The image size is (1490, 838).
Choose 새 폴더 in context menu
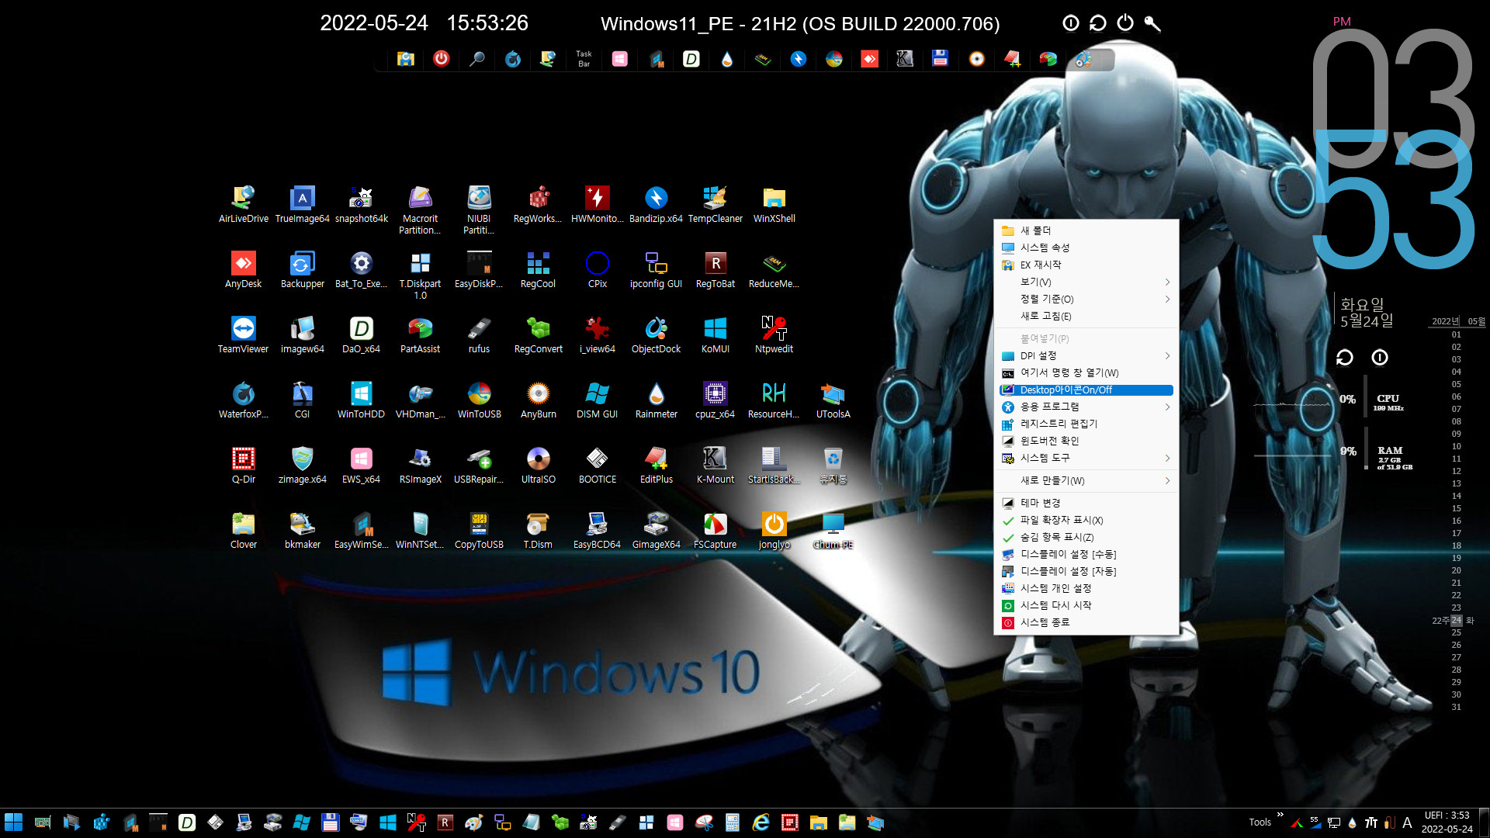tap(1086, 230)
